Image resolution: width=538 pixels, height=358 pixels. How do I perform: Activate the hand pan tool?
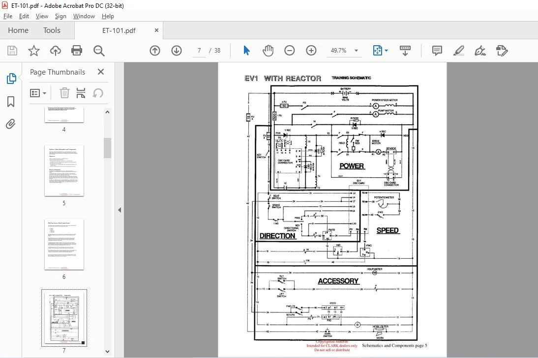(x=268, y=51)
